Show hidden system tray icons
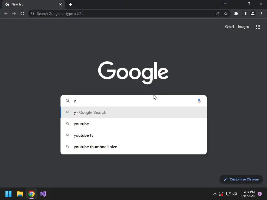 pyautogui.click(x=215, y=194)
